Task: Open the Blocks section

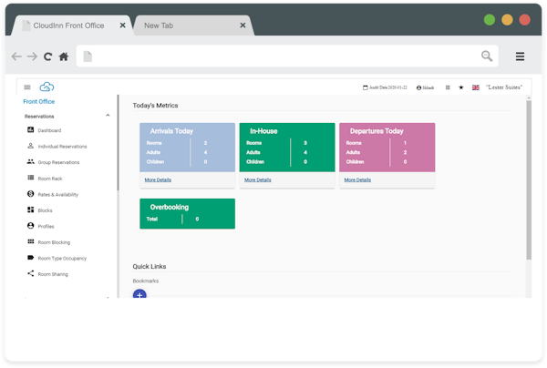Action: pos(40,210)
